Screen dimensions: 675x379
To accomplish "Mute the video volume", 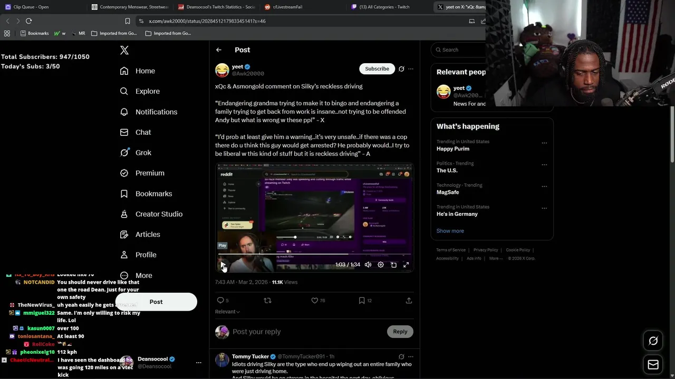I will [368, 265].
